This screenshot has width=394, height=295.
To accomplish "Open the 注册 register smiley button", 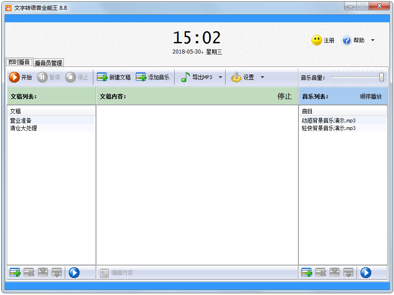I will (323, 40).
